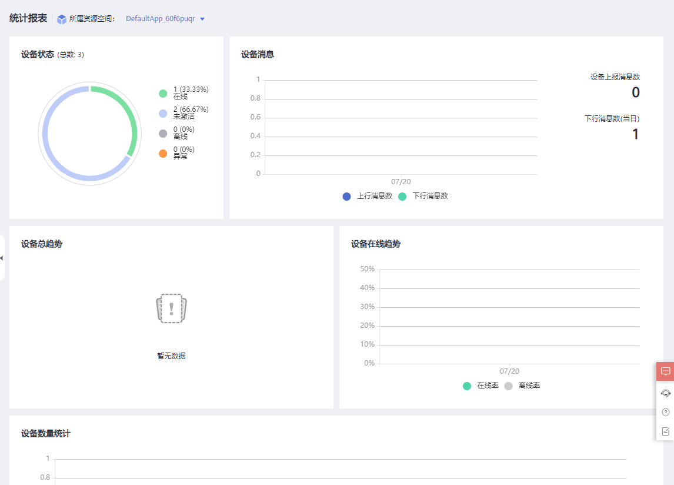Toggle the 上行消息数 legend series
This screenshot has width=674, height=485.
pyautogui.click(x=368, y=196)
